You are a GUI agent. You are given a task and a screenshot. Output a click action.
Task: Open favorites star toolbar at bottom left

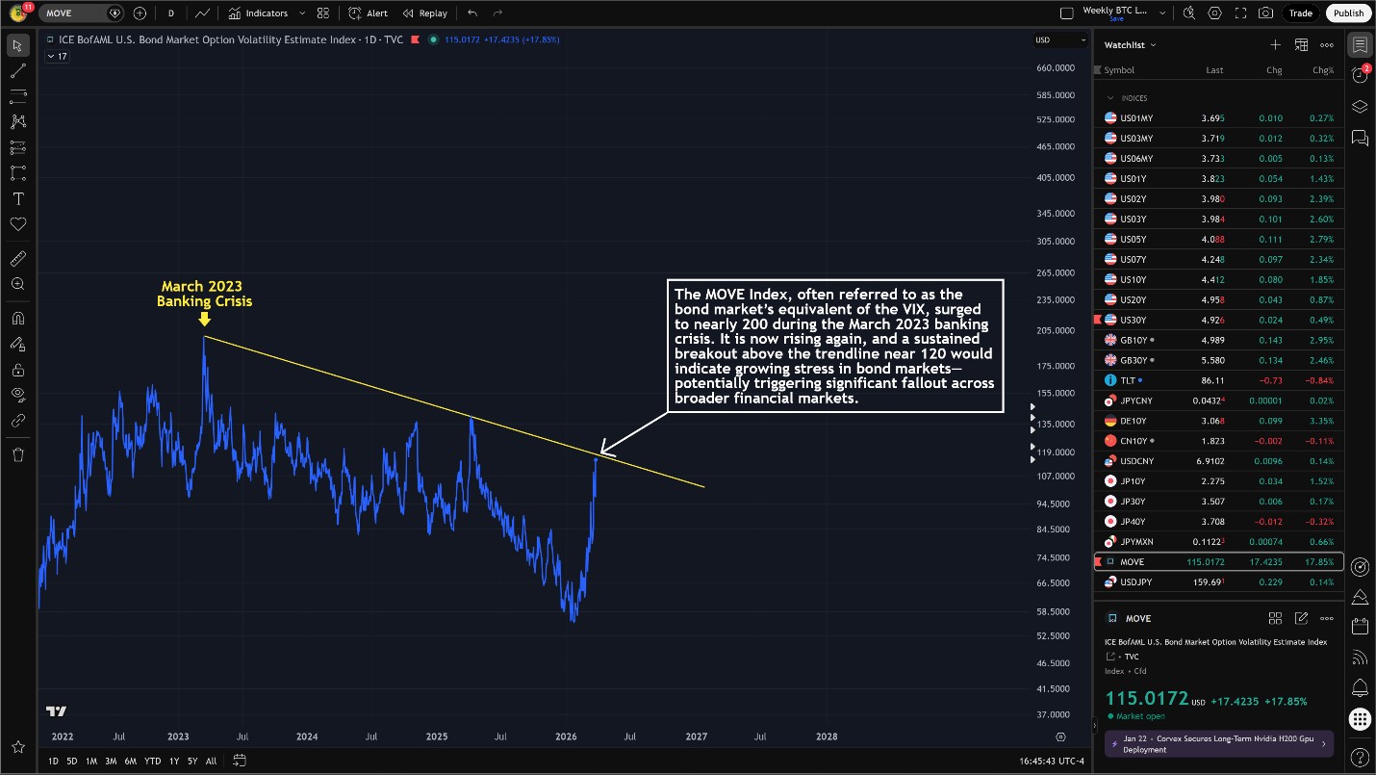(17, 747)
